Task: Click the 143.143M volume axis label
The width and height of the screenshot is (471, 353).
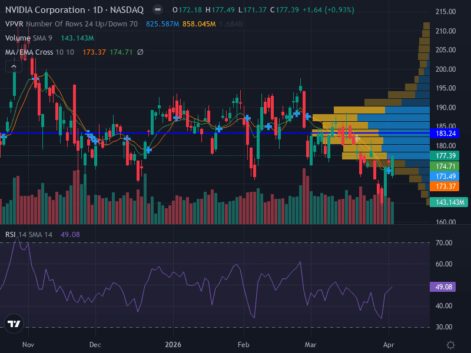Action: [x=449, y=202]
